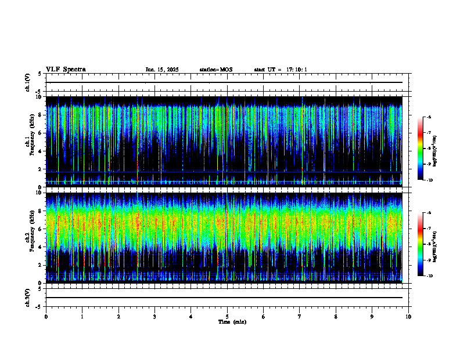
Task: Click time axis tick label "8"
Action: coord(336,317)
